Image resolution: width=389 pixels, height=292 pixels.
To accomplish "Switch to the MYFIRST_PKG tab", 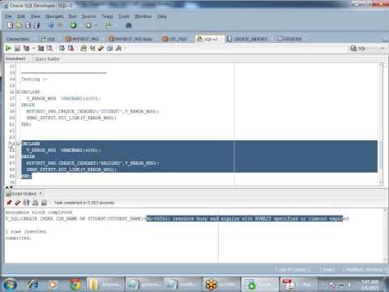I will click(82, 39).
